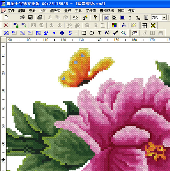Click the undo arrow icon
Screen dimensions: 170x171
75,18
